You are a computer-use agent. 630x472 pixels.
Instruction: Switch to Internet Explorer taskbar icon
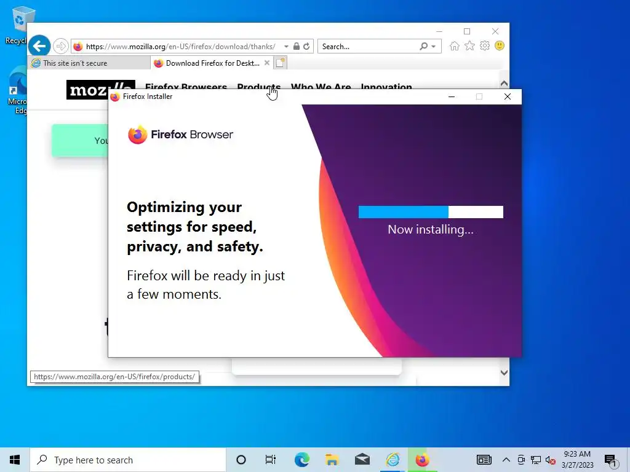tap(393, 460)
